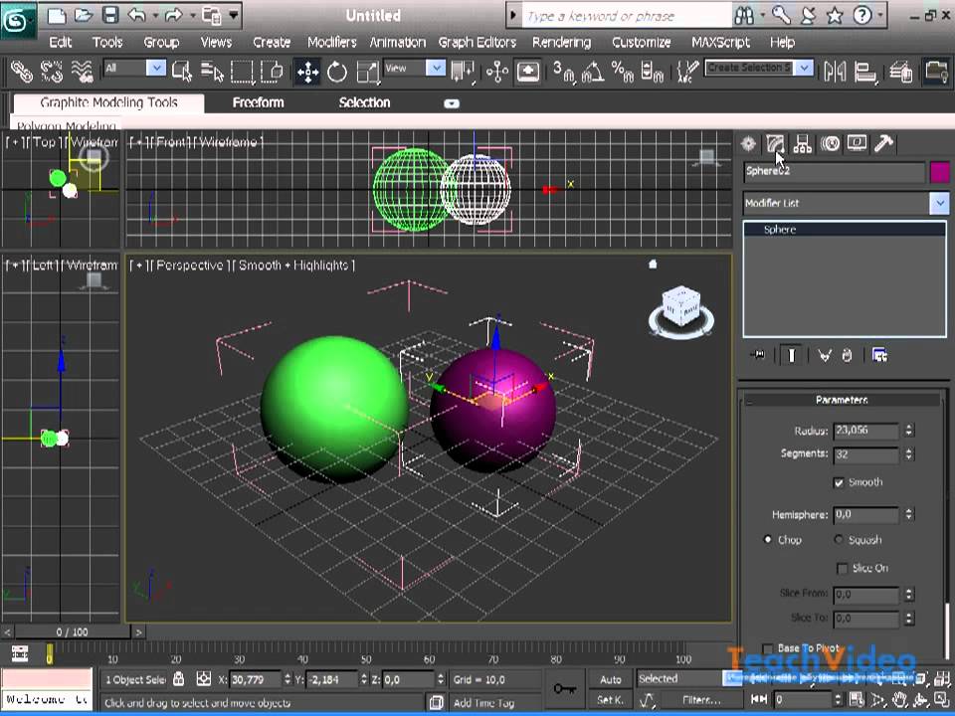Click Maximize Viewport Toggle icon

click(943, 699)
